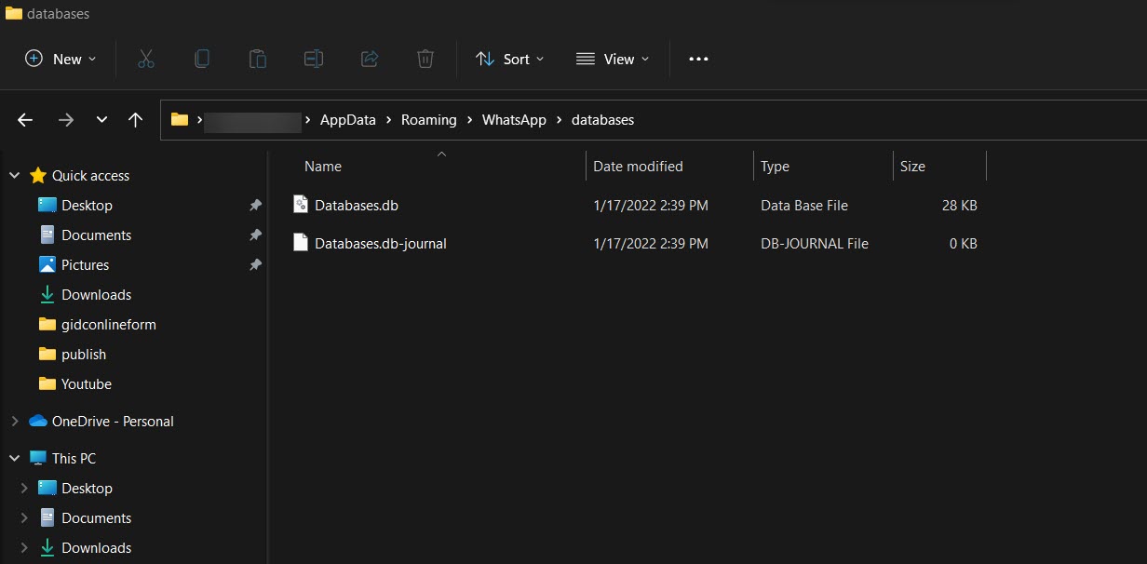Open the See more ellipsis menu
Image resolution: width=1147 pixels, height=564 pixels.
(x=698, y=59)
